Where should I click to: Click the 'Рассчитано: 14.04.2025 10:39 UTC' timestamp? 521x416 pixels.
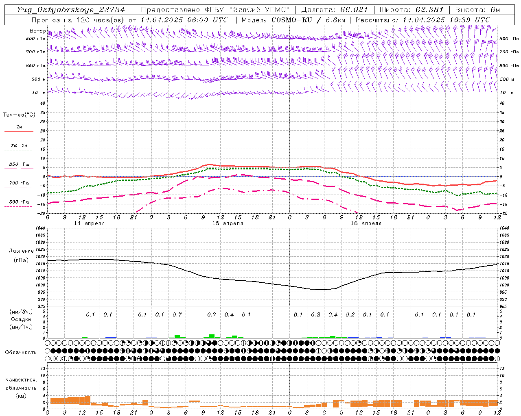point(422,20)
